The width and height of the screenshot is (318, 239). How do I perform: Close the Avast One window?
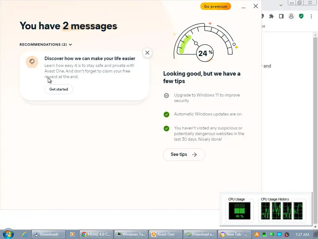tap(256, 6)
